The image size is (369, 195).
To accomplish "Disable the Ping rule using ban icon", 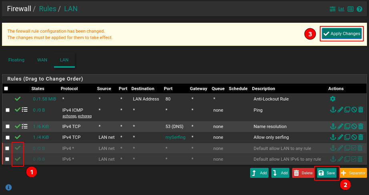I will point(354,110).
